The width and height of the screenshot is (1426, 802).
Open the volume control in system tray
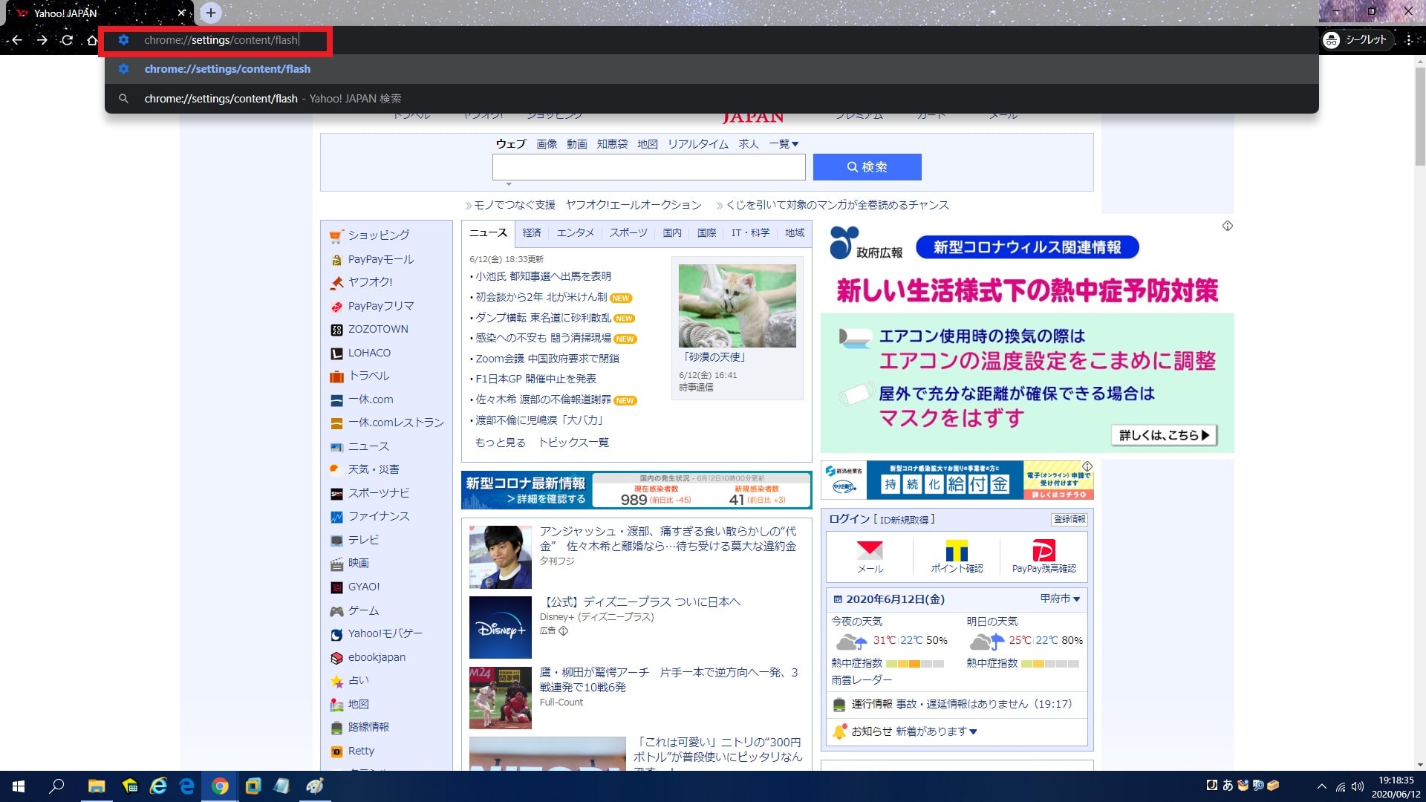click(1358, 786)
